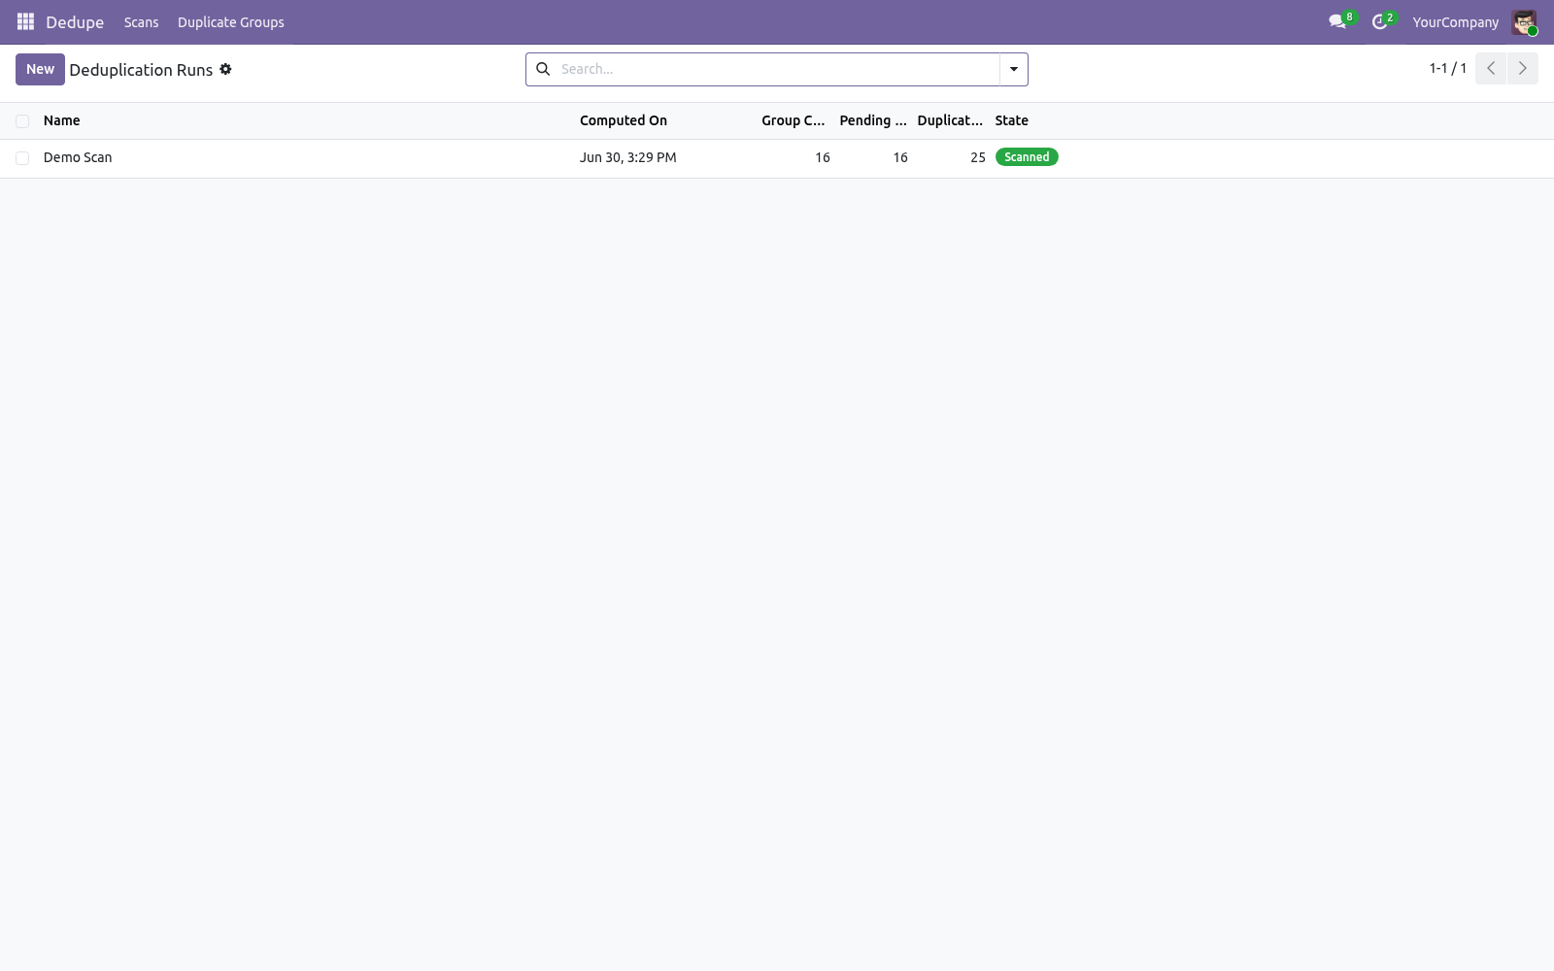Open the Duplicate Groups menu
The height and width of the screenshot is (971, 1554).
[230, 21]
